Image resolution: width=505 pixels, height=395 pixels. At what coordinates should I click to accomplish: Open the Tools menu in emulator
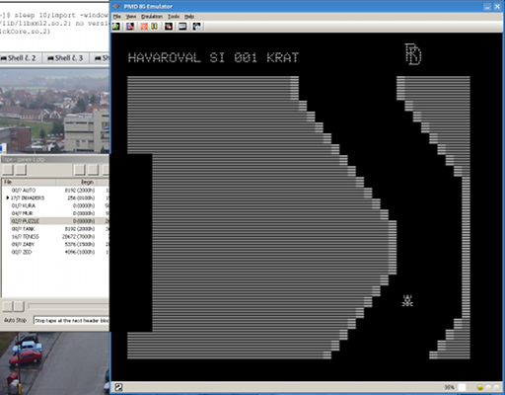(x=174, y=16)
